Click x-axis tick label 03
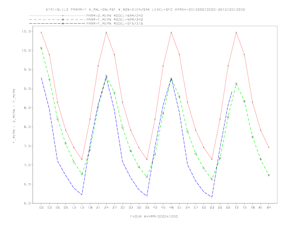Viewport: 293px width, 226px height. pyautogui.click(x=49, y=208)
